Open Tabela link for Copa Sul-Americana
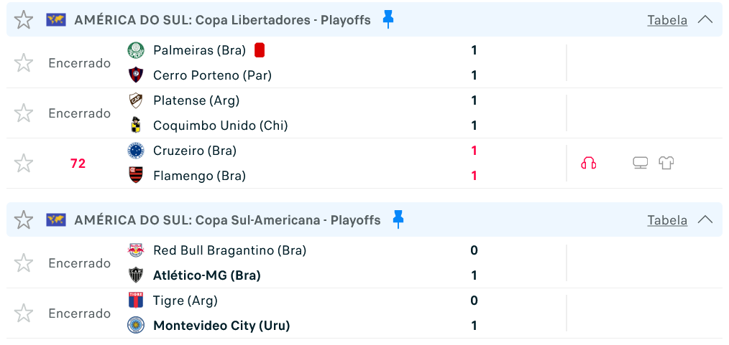The width and height of the screenshot is (729, 345). point(667,219)
